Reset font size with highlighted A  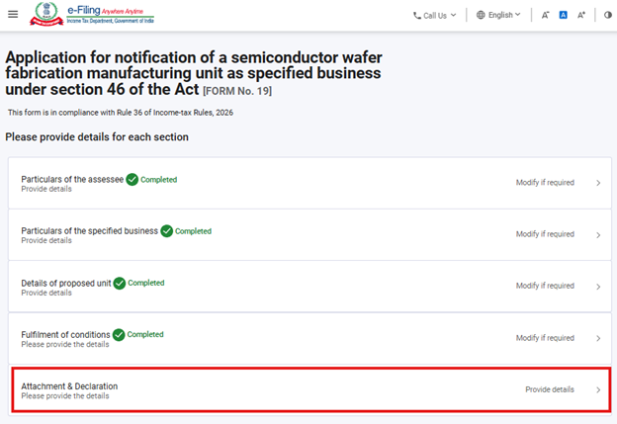tap(563, 15)
